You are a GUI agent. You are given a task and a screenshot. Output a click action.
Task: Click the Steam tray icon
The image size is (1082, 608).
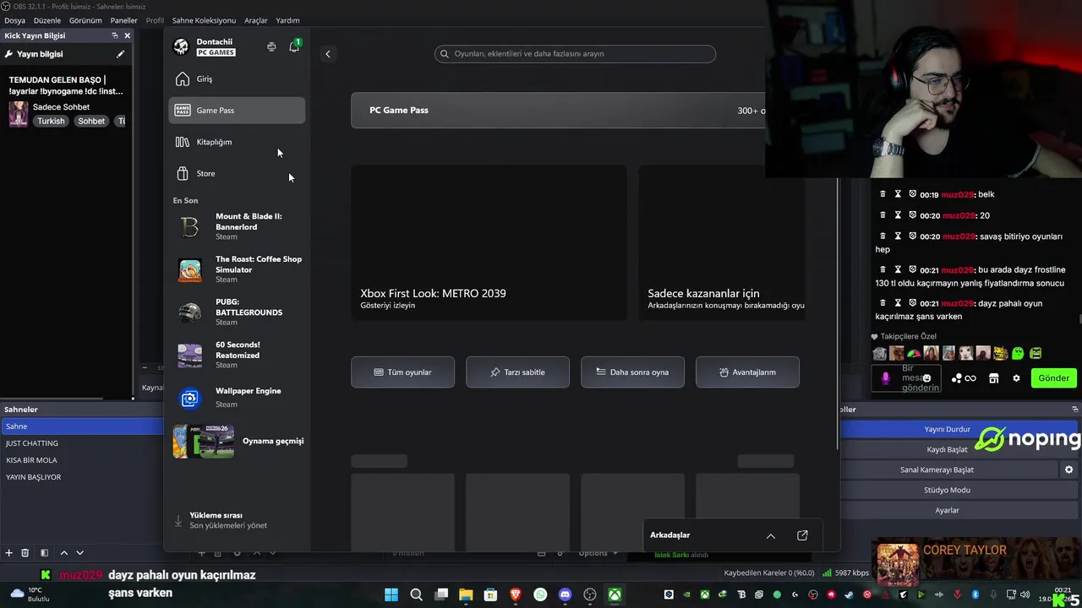(849, 594)
